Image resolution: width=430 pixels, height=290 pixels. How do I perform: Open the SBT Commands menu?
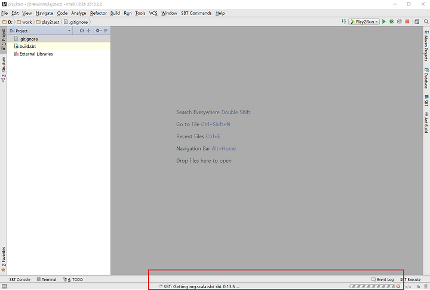[x=196, y=13]
